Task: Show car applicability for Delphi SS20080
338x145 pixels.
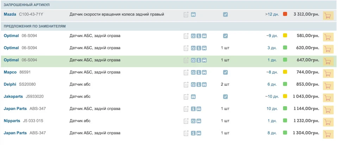Action: point(204,84)
